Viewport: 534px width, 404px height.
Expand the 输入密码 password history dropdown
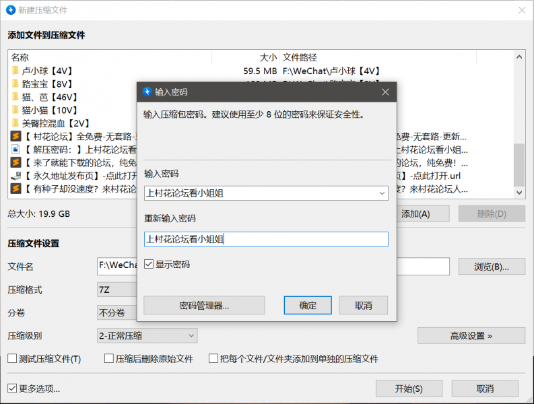[x=382, y=193]
